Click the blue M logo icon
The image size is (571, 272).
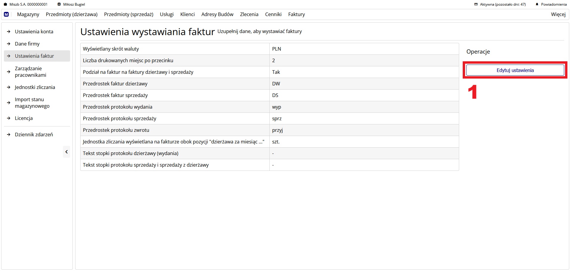pos(6,14)
